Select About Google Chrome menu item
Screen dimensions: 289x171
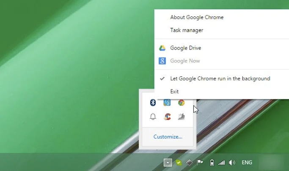197,17
